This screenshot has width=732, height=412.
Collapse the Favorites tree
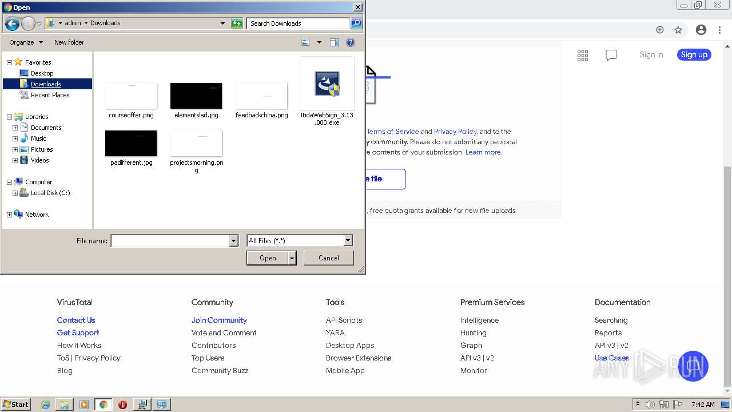point(9,62)
